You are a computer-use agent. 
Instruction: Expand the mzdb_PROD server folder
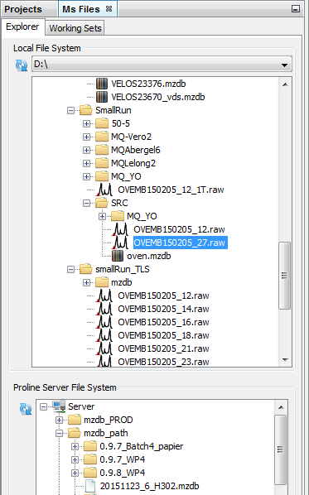pyautogui.click(x=59, y=421)
